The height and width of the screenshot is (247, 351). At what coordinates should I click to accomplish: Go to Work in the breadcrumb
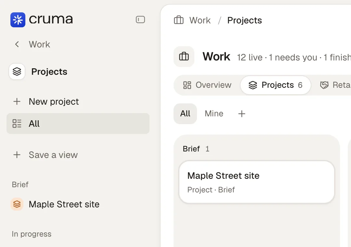pos(200,20)
